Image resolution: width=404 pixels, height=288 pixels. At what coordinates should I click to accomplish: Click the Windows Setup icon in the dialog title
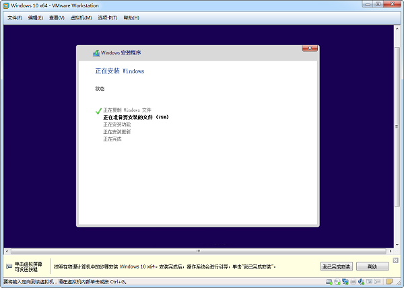click(96, 53)
